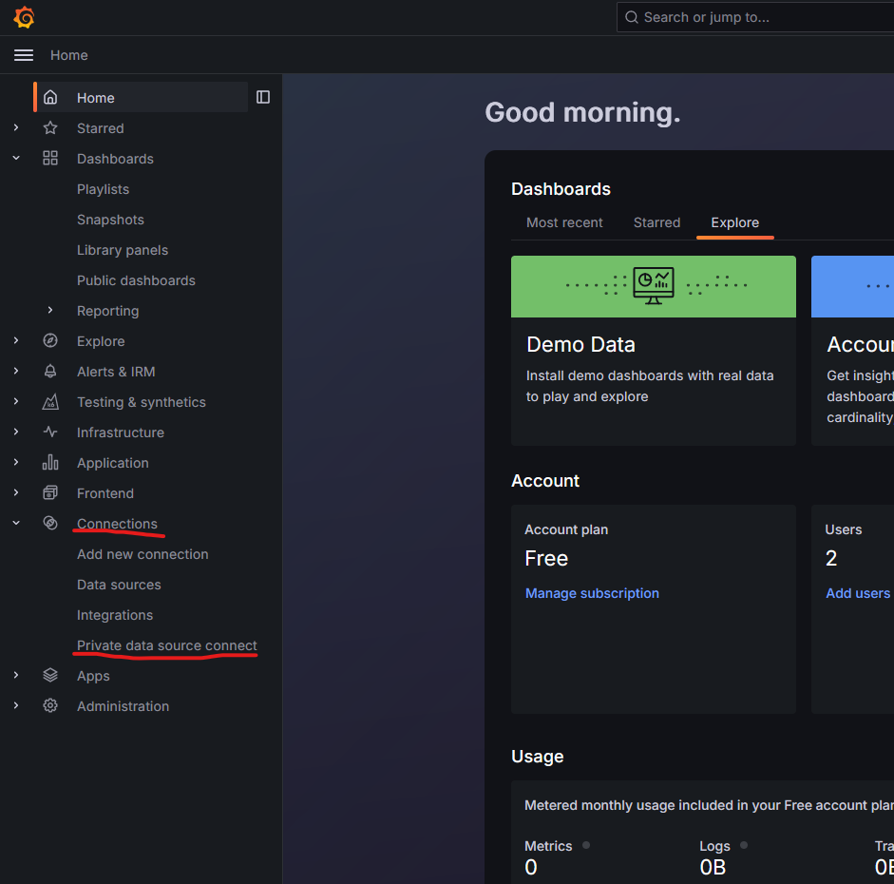Click the Grafana logo icon
The width and height of the screenshot is (894, 884).
click(x=24, y=17)
